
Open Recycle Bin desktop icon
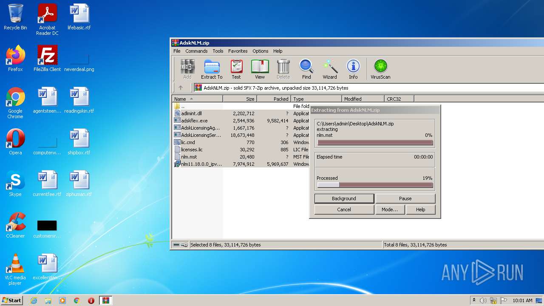coord(15,17)
